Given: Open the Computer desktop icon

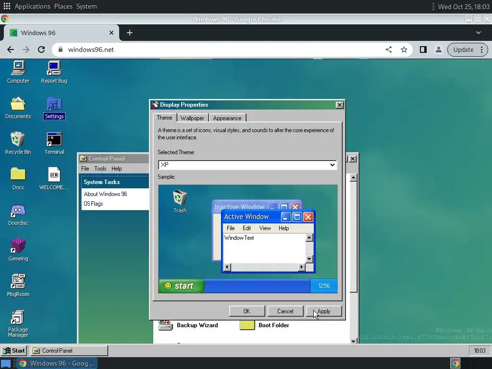Looking at the screenshot, I should click(18, 72).
